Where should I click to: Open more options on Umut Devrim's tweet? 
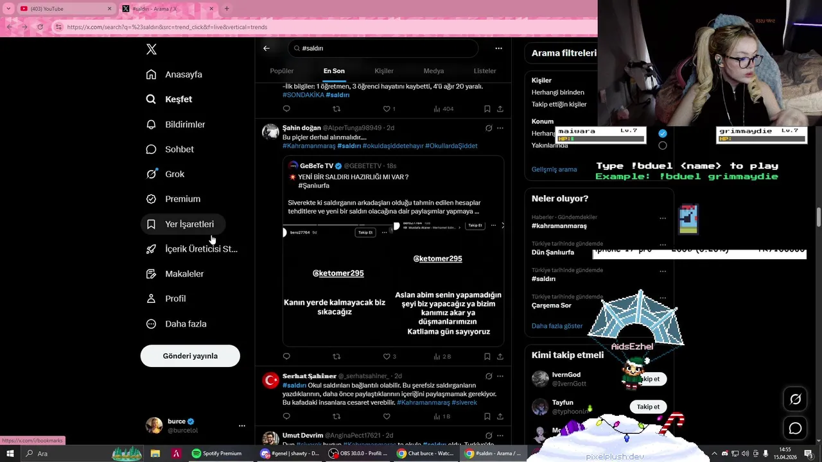500,436
